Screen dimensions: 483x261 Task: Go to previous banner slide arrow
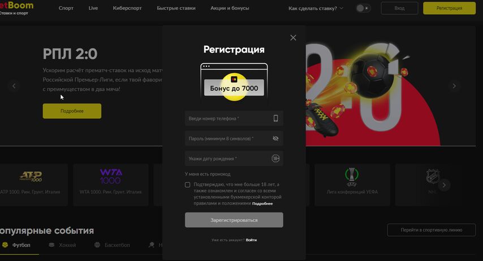[14, 86]
